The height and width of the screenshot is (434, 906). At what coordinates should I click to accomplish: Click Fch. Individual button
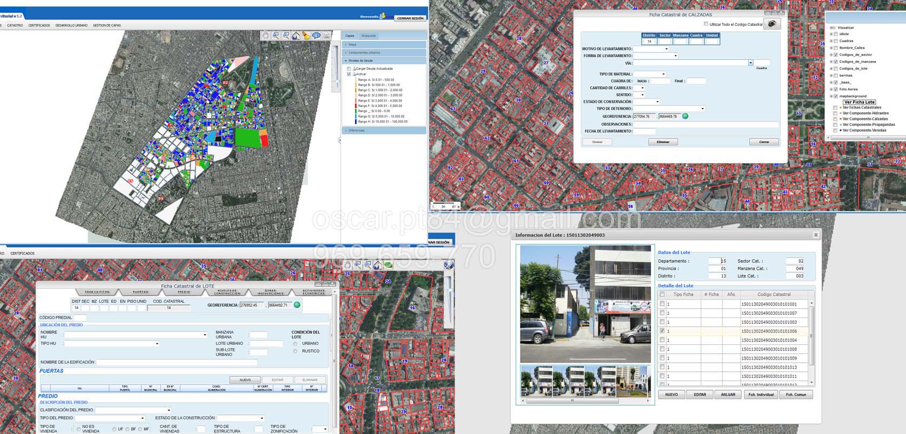click(x=761, y=395)
